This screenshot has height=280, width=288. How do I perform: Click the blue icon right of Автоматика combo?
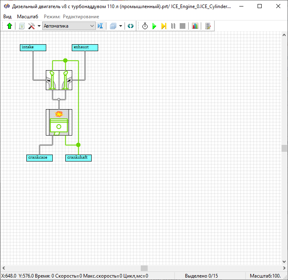(100, 26)
